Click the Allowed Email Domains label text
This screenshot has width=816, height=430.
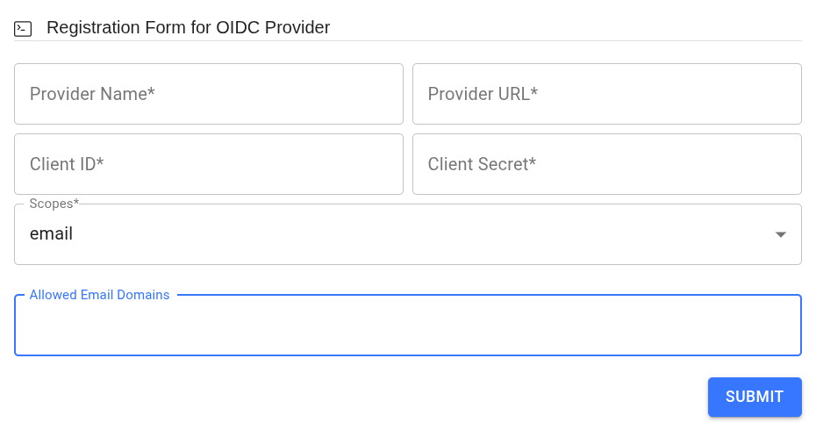coord(99,295)
